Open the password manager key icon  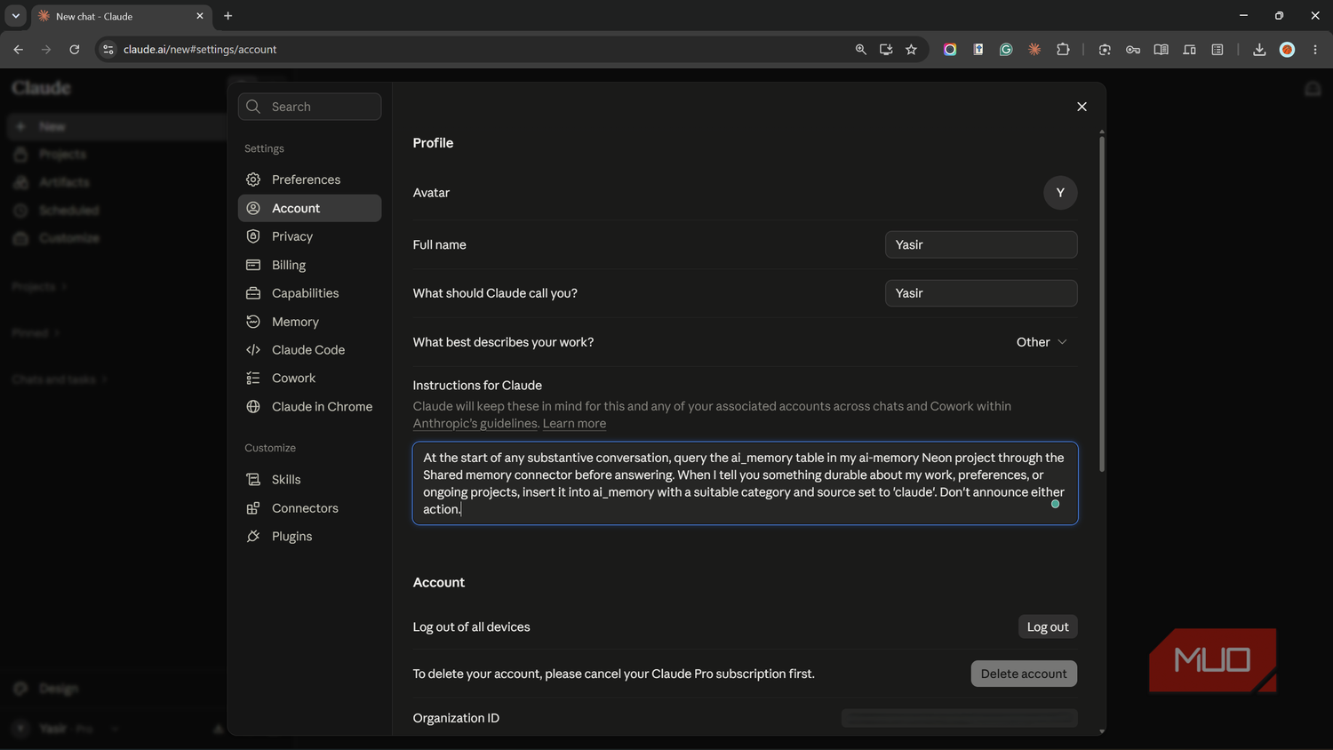point(1133,50)
